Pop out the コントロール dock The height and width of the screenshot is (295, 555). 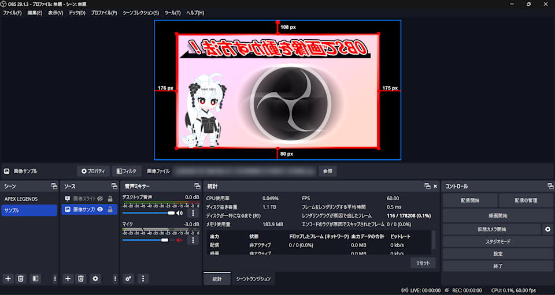click(x=550, y=186)
